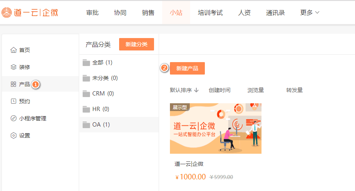Screen dimensions: 355x191
Task: Click the 产品 grid icon in sidebar
Action: pos(14,84)
